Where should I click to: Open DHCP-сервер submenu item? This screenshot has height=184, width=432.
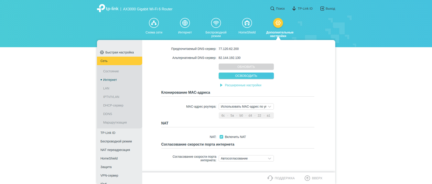[x=113, y=105]
